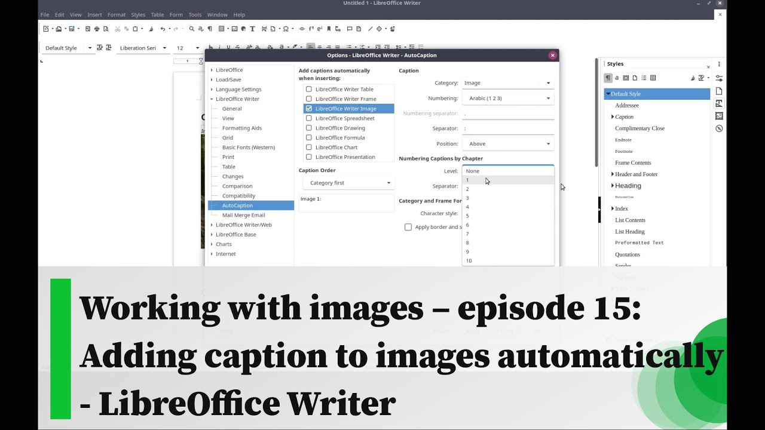The width and height of the screenshot is (765, 430).
Task: Click the Open file toolbar icon
Action: pos(59,29)
